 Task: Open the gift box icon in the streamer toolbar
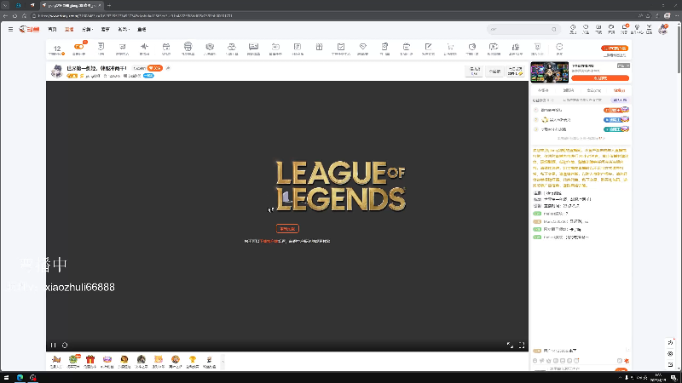(x=319, y=47)
